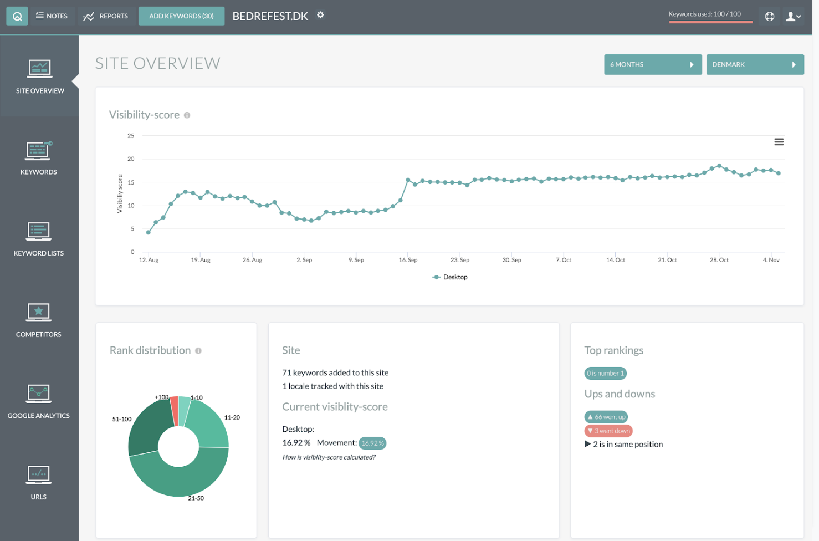Viewport: 819px width, 541px height.
Task: Click the Rank distribution info icon
Action: coord(198,351)
